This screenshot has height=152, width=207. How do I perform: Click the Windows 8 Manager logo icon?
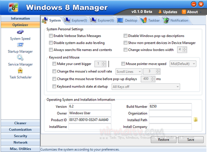[x=13, y=8]
